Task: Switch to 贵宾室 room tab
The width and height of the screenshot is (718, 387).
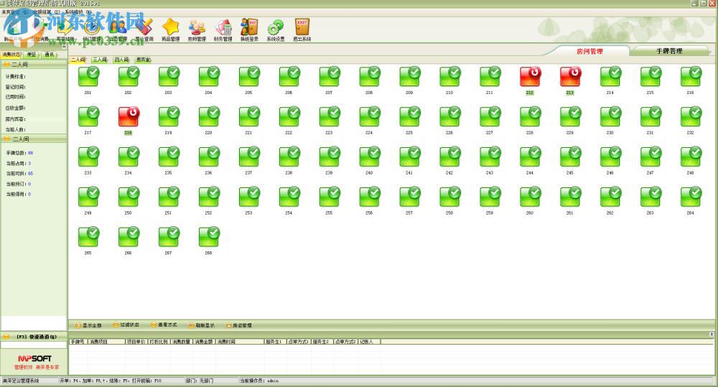Action: click(x=143, y=60)
